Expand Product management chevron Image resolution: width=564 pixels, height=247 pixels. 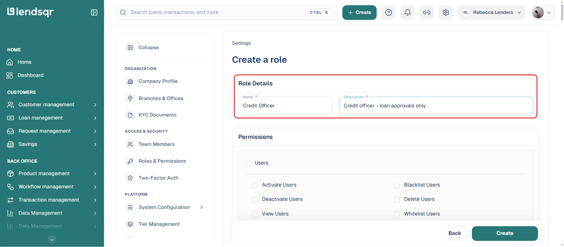click(95, 174)
